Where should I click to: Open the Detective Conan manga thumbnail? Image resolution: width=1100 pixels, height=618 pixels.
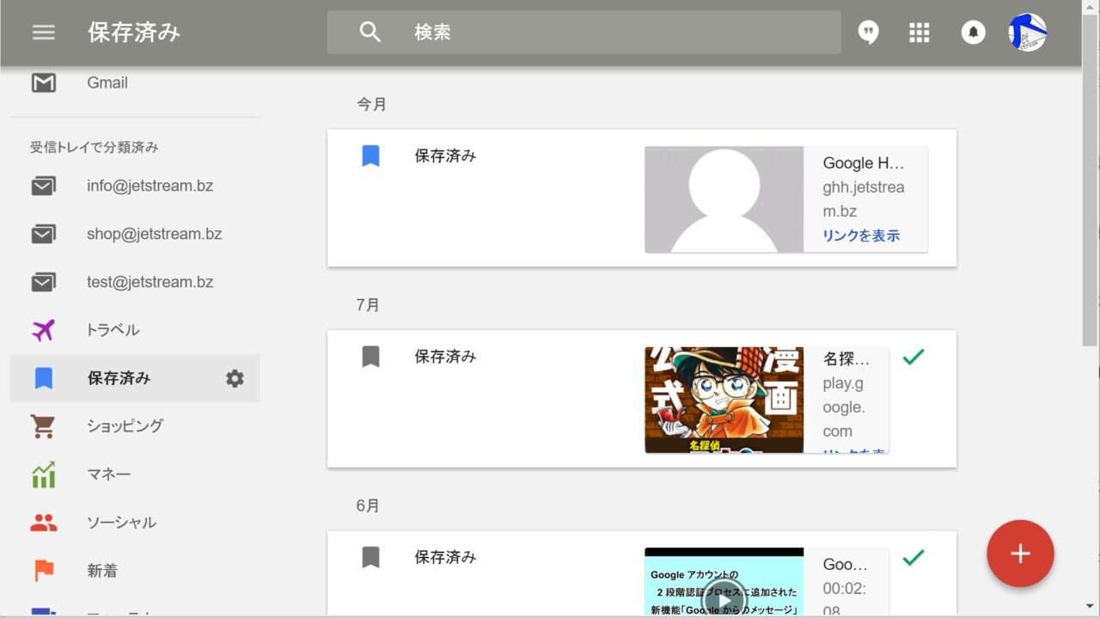tap(724, 400)
